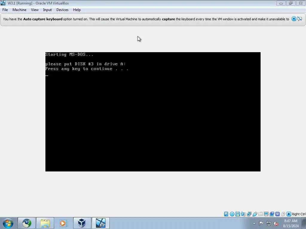The width and height of the screenshot is (306, 229).
Task: Click the audio status icon
Action: pos(243,214)
